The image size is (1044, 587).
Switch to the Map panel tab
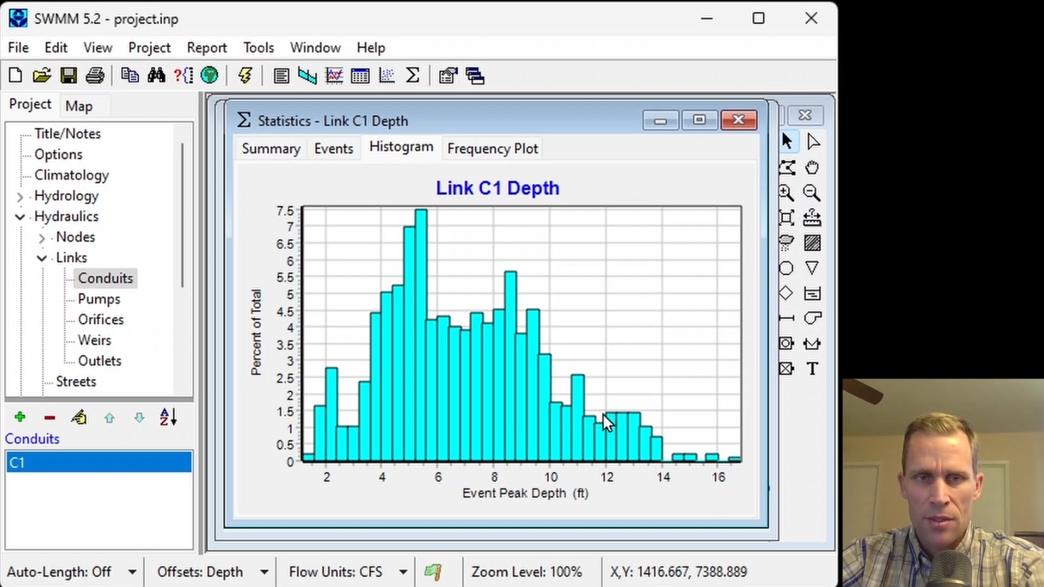pyautogui.click(x=79, y=106)
